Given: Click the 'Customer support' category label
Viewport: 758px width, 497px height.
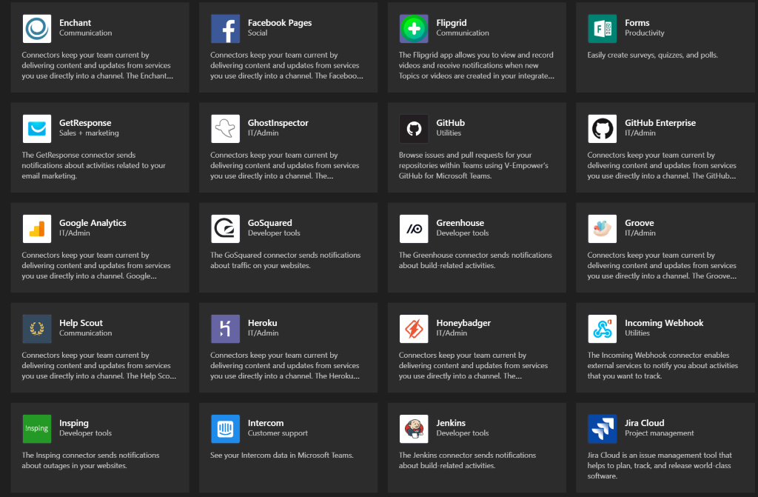Looking at the screenshot, I should pyautogui.click(x=278, y=433).
